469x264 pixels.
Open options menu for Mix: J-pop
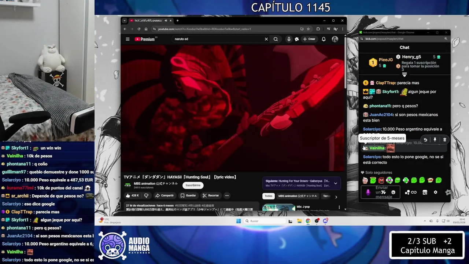339,208
